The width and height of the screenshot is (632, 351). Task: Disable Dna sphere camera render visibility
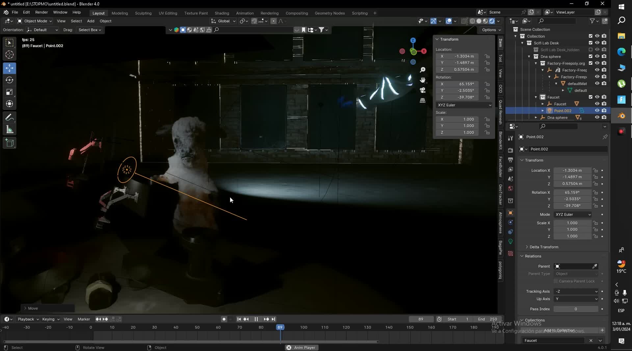click(x=605, y=56)
